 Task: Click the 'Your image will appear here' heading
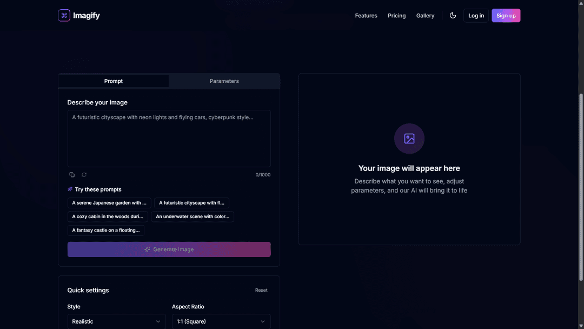(x=409, y=168)
